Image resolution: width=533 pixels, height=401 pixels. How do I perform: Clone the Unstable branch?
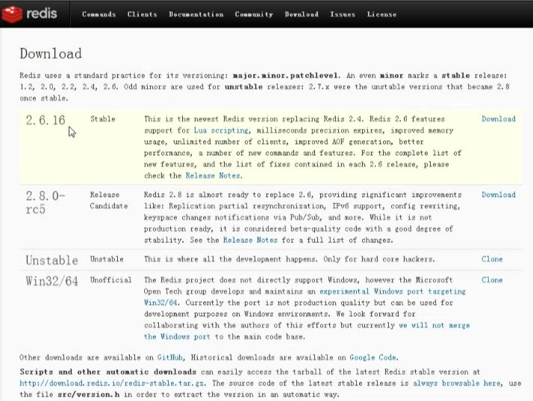pyautogui.click(x=492, y=259)
